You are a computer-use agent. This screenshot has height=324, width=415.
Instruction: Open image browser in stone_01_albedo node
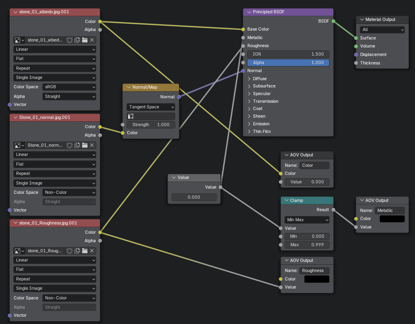(x=19, y=40)
